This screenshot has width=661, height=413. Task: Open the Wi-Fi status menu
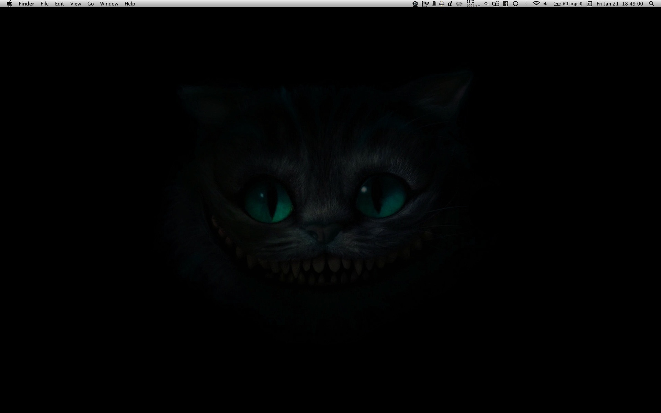coord(536,4)
